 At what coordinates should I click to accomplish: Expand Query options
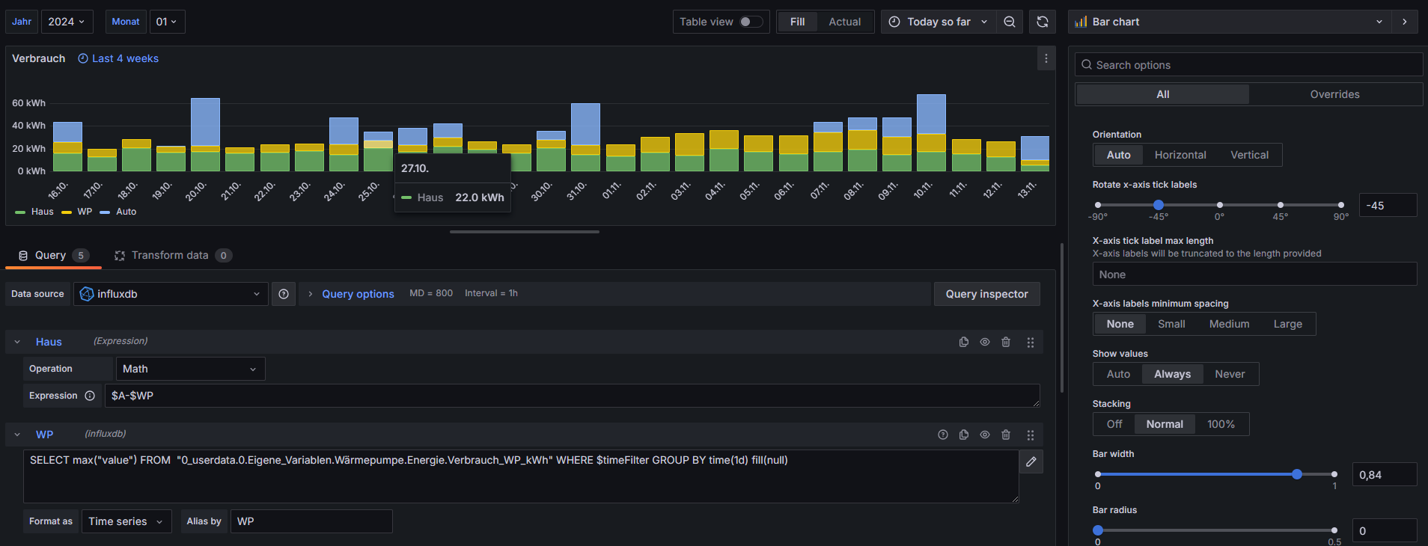point(358,294)
